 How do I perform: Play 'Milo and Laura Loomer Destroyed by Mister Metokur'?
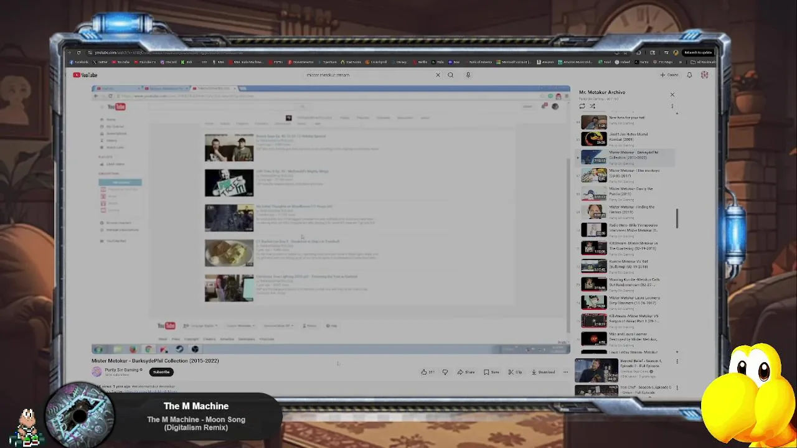(625, 338)
